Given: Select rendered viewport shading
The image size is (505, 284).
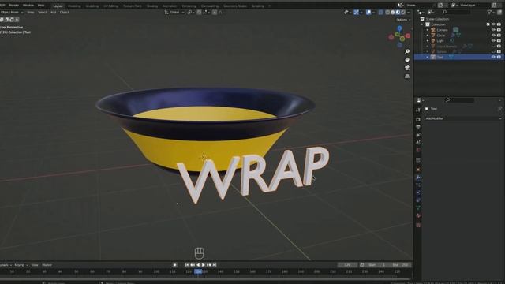Looking at the screenshot, I should point(402,13).
